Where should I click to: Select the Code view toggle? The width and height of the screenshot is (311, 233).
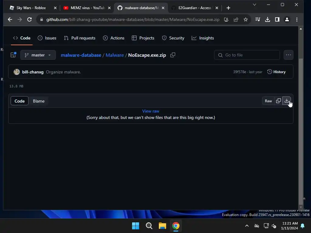coord(19,101)
